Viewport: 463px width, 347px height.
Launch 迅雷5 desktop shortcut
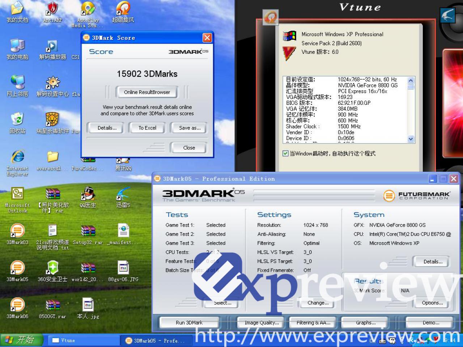123,197
